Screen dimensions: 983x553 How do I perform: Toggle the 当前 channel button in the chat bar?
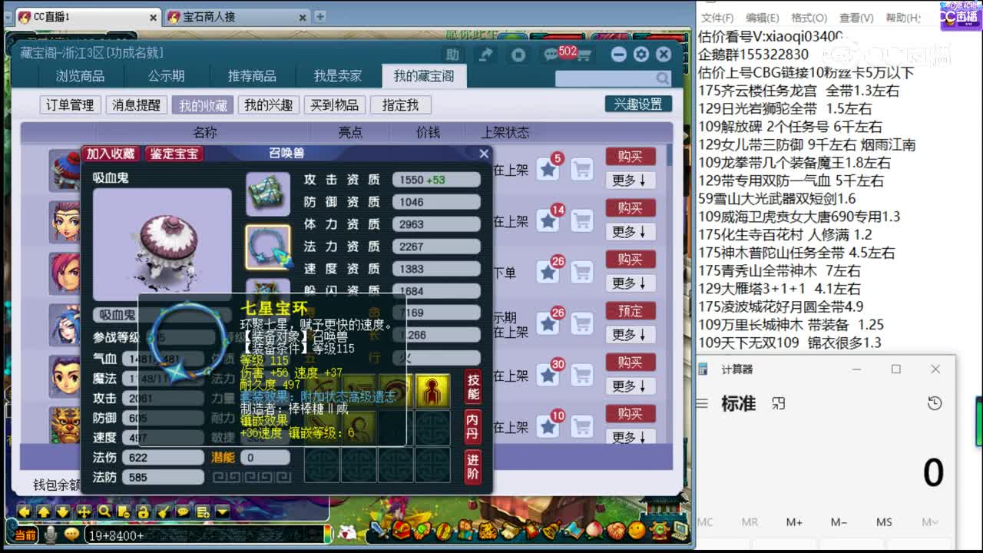point(25,535)
